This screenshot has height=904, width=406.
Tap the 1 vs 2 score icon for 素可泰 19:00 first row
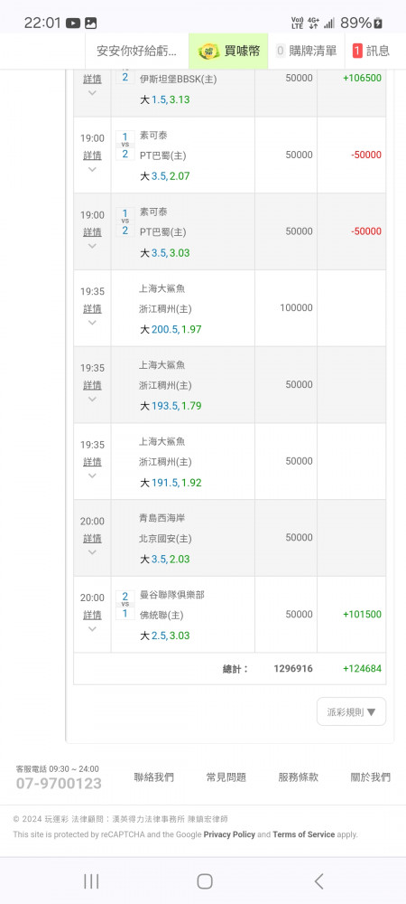pyautogui.click(x=125, y=146)
